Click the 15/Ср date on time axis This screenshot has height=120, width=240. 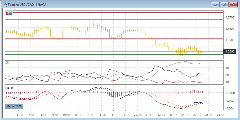102,114
